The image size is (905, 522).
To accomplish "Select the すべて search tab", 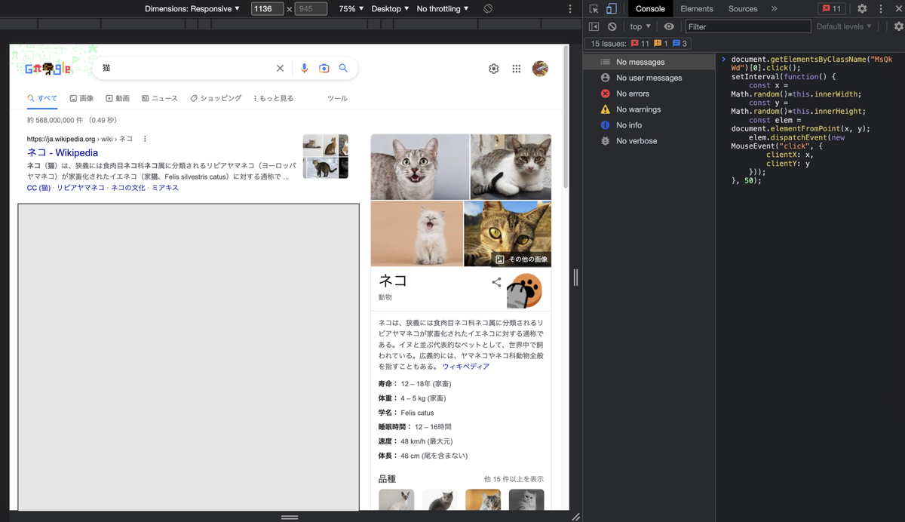I will click(42, 98).
